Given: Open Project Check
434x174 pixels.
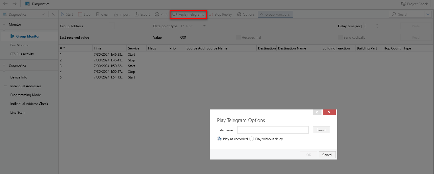Looking at the screenshot, I should (x=414, y=4).
